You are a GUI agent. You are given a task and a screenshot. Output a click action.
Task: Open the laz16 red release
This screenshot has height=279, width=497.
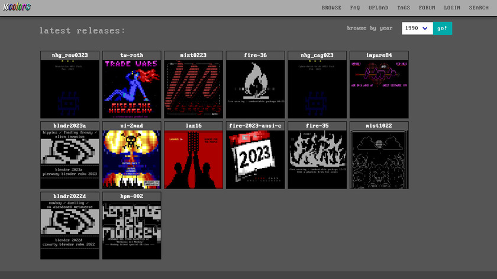pyautogui.click(x=193, y=159)
